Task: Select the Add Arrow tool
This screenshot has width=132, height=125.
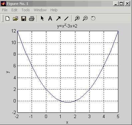Action: click(58, 19)
